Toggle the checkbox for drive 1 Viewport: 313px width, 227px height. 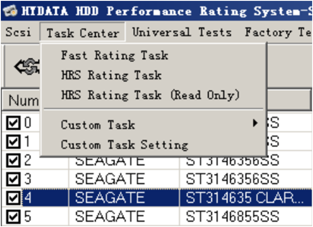(13, 142)
